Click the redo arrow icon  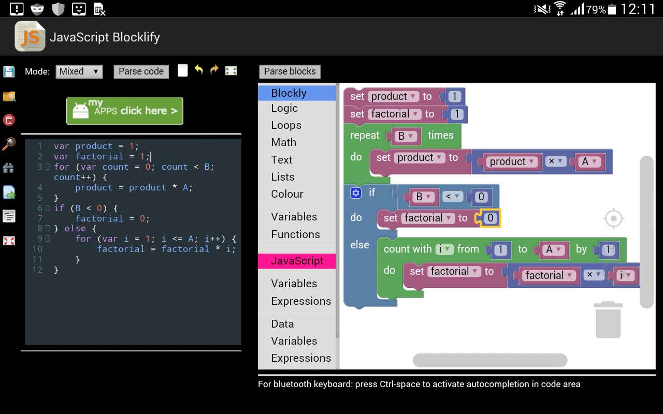click(214, 70)
